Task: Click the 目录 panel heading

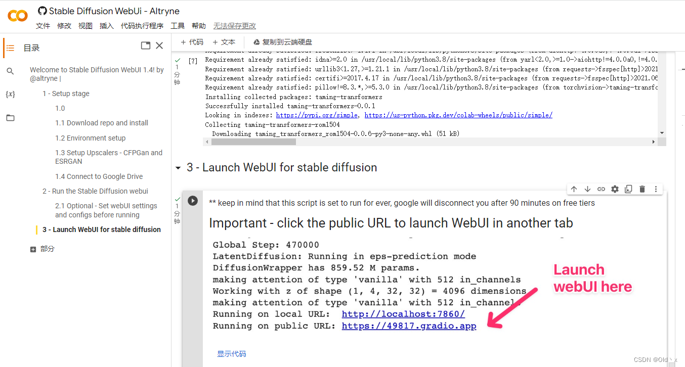Action: point(31,48)
